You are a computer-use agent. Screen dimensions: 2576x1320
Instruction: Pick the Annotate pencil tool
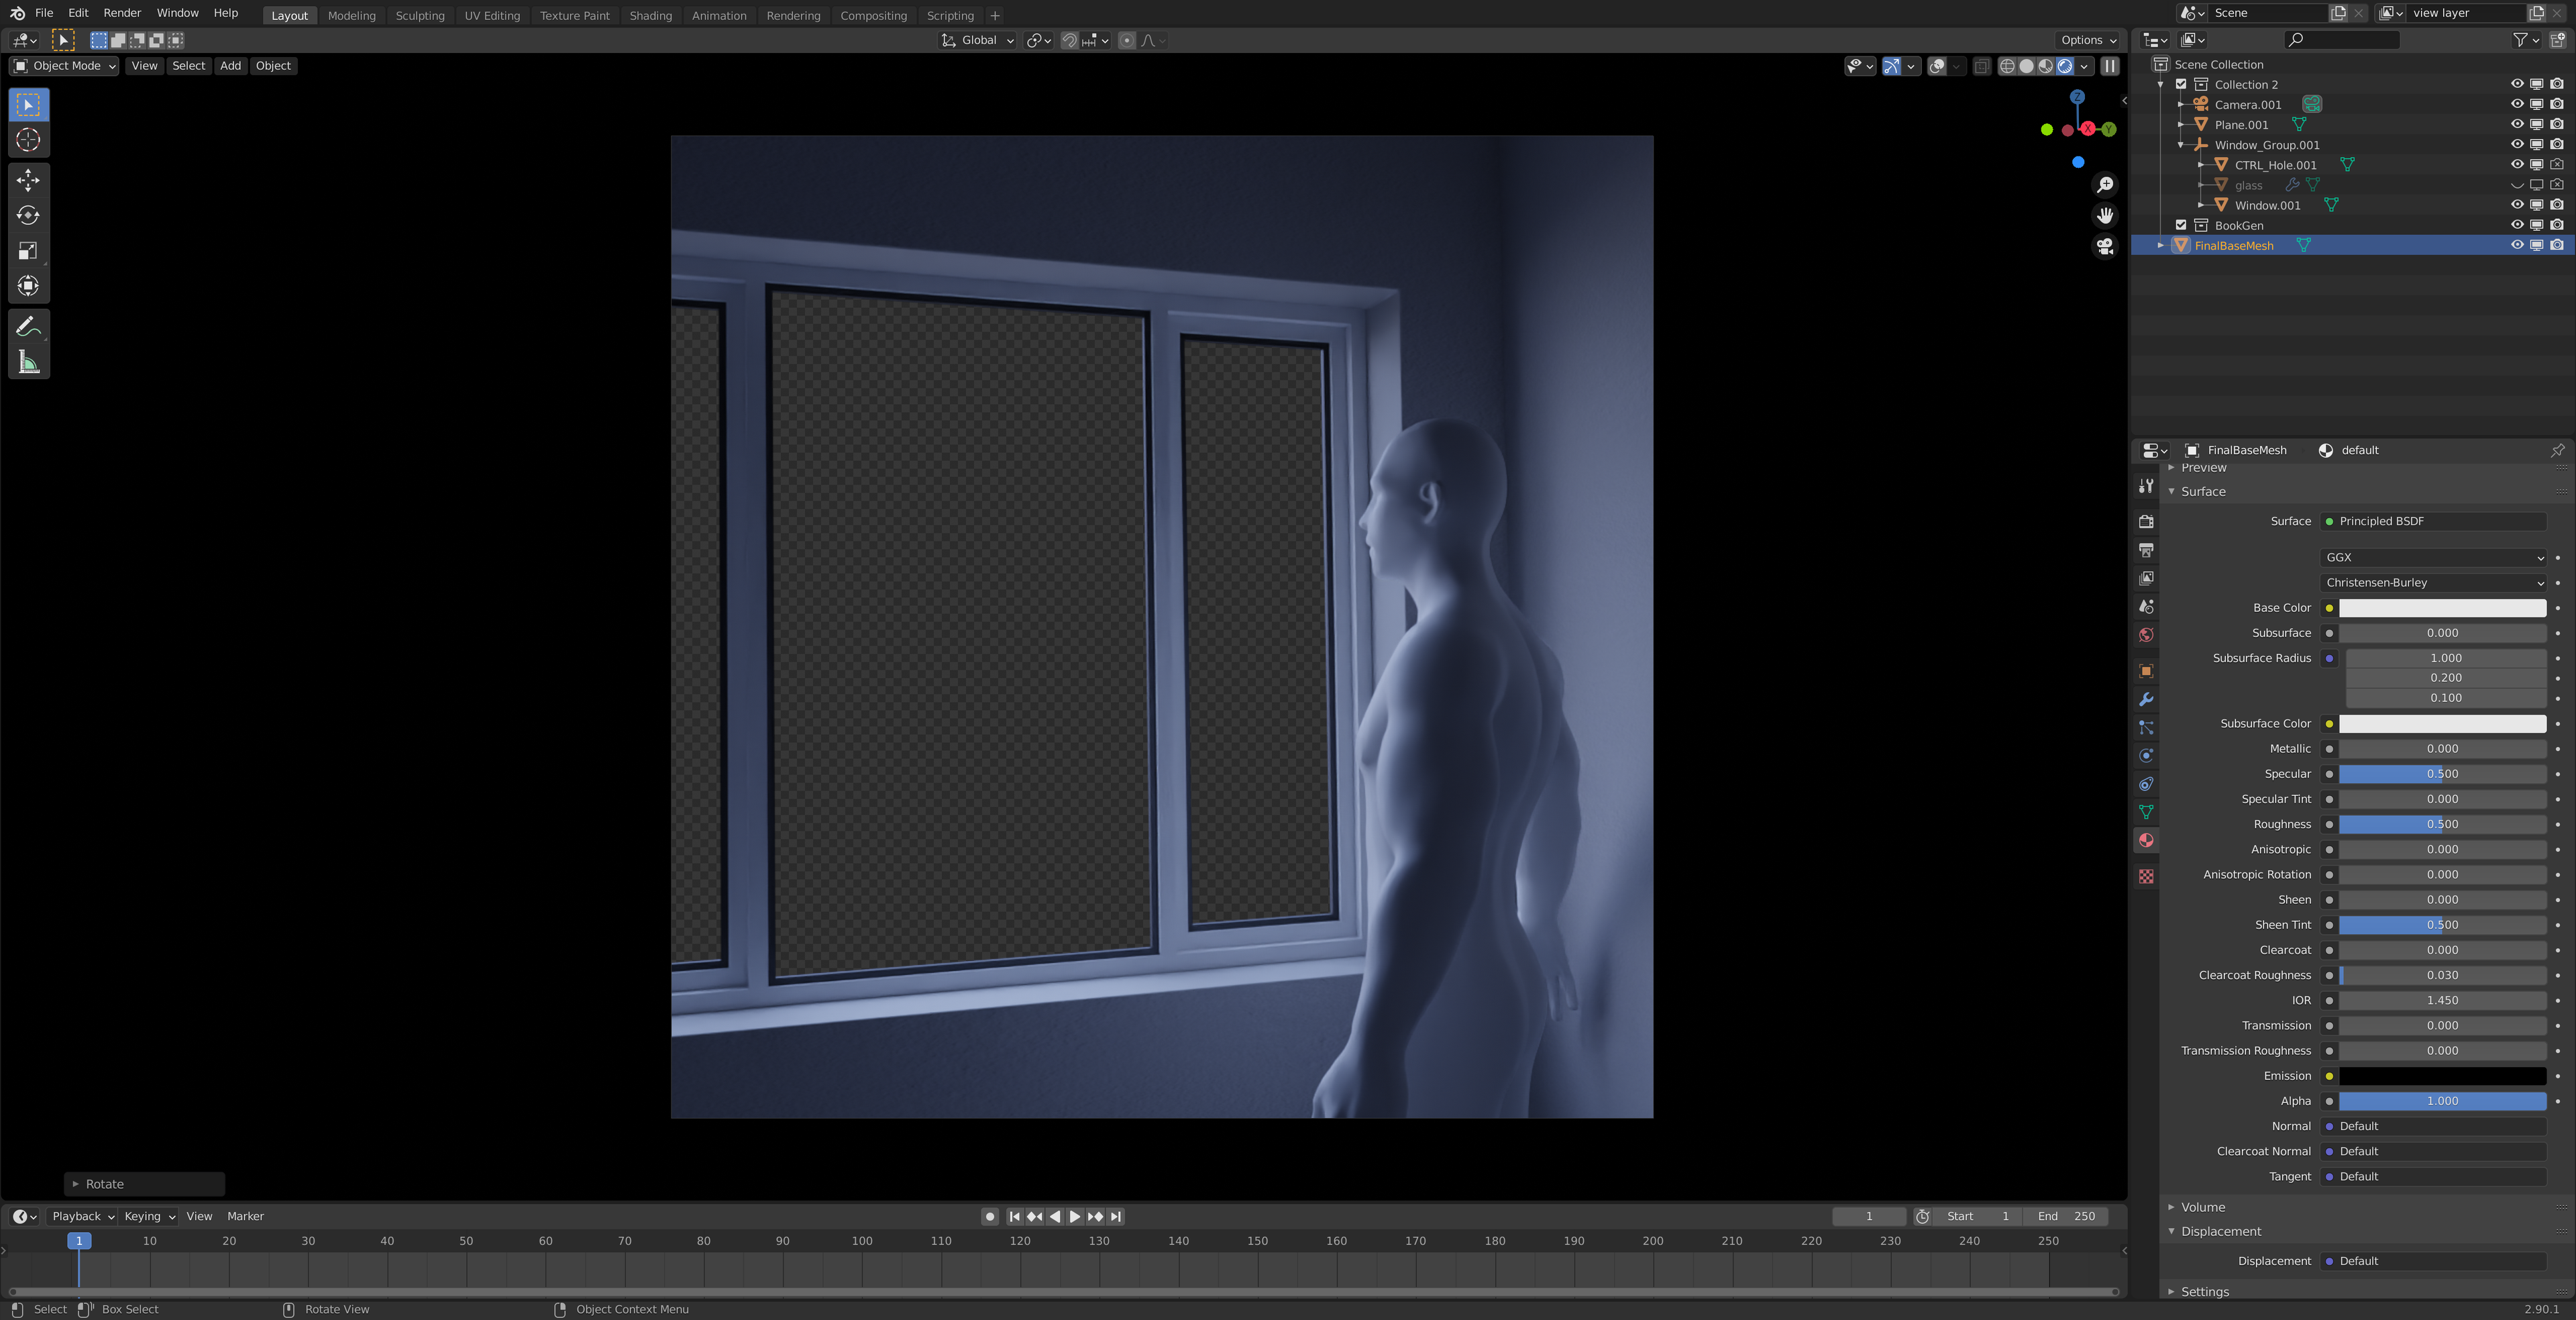point(28,326)
